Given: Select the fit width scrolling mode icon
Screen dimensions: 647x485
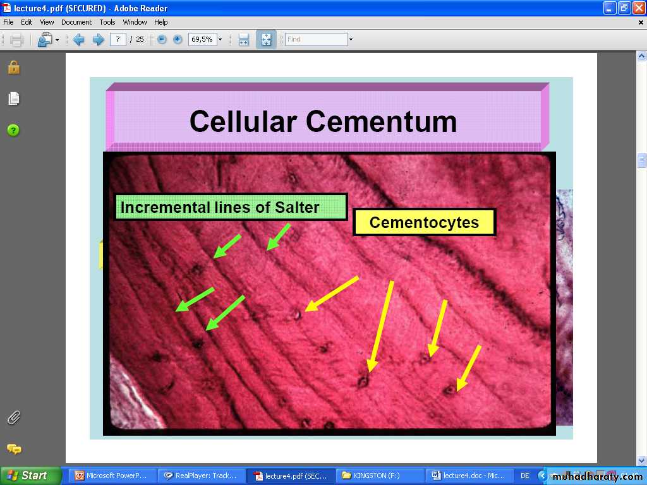Looking at the screenshot, I should [x=243, y=40].
